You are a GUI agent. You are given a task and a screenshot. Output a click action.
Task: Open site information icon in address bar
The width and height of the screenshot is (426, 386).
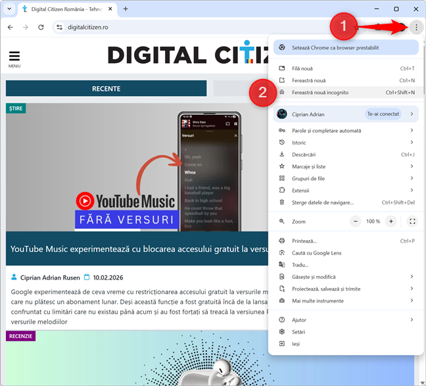[x=59, y=27]
